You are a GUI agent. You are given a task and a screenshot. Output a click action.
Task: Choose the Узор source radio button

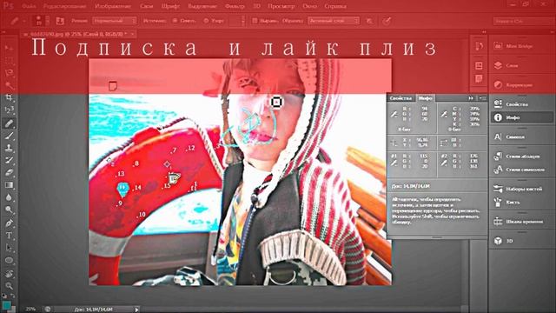[206, 21]
